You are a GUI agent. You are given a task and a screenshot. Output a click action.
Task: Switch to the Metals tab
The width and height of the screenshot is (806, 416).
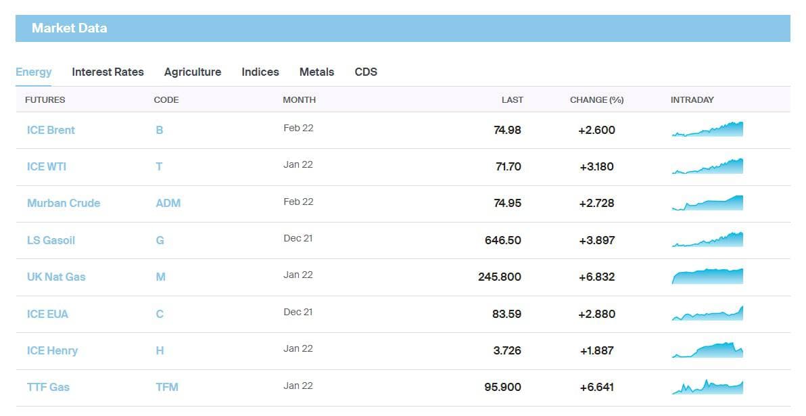tap(316, 72)
